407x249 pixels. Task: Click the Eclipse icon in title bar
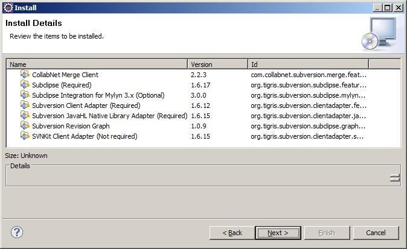7,7
